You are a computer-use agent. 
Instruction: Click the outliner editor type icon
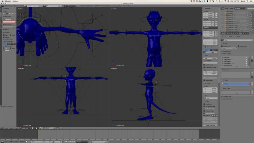pyautogui.click(x=223, y=9)
